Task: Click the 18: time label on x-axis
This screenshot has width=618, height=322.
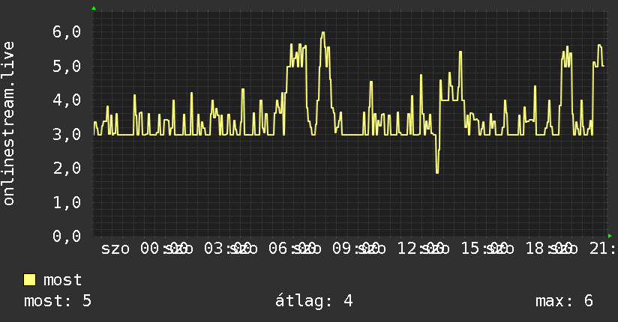Action: coord(537,249)
